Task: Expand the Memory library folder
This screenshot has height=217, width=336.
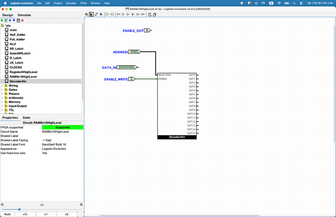Action: click(x=3, y=102)
